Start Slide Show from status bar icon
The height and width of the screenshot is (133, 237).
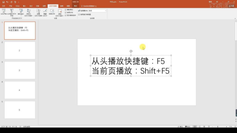tap(209, 127)
